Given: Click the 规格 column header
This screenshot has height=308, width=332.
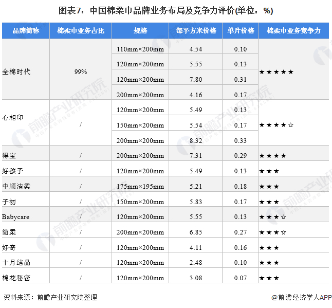Looking at the screenshot, I should 140,31.
